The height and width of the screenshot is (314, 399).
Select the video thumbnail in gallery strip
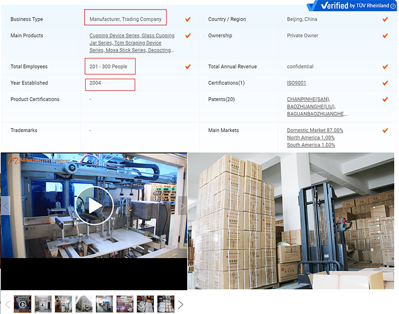(23, 304)
